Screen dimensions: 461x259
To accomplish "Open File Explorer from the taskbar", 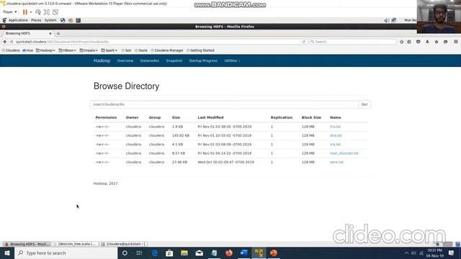I will click(184, 253).
